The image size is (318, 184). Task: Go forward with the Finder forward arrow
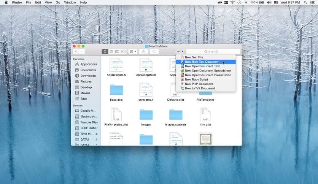[82, 51]
